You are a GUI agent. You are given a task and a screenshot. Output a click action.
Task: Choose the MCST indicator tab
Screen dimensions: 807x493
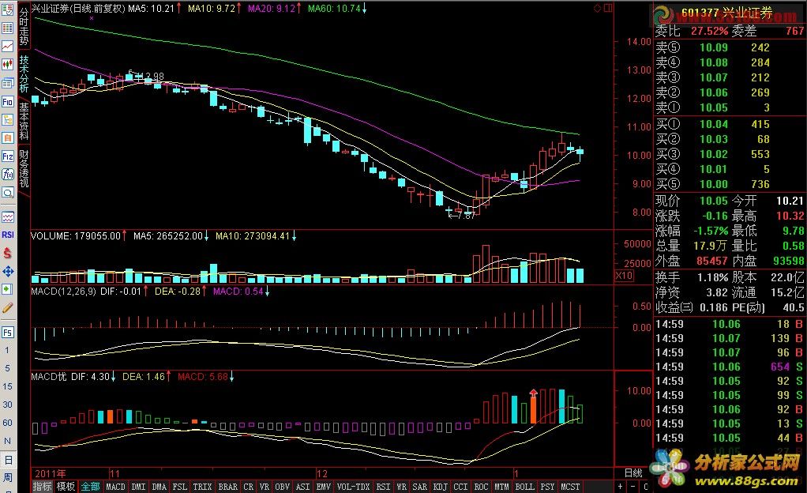click(x=570, y=487)
